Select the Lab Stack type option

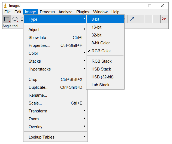click(x=100, y=85)
